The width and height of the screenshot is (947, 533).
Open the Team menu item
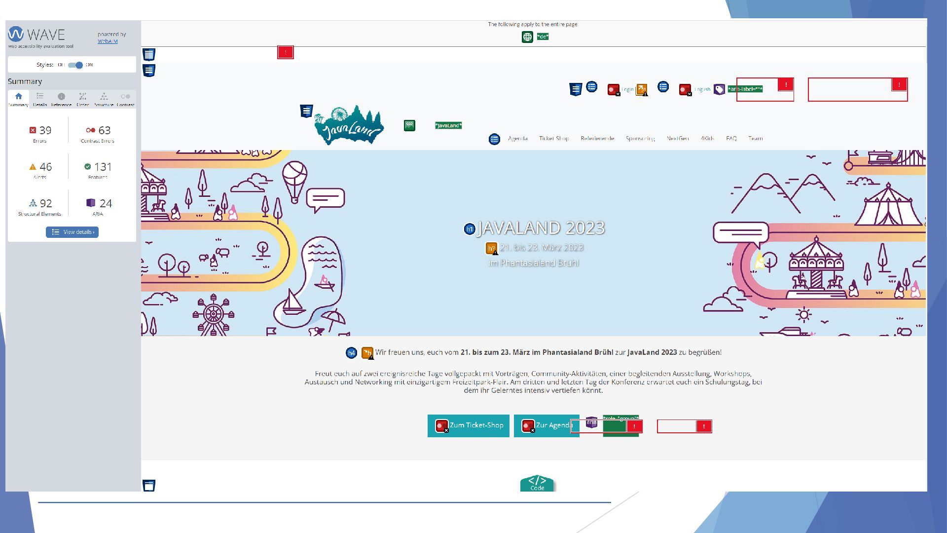[x=756, y=139]
